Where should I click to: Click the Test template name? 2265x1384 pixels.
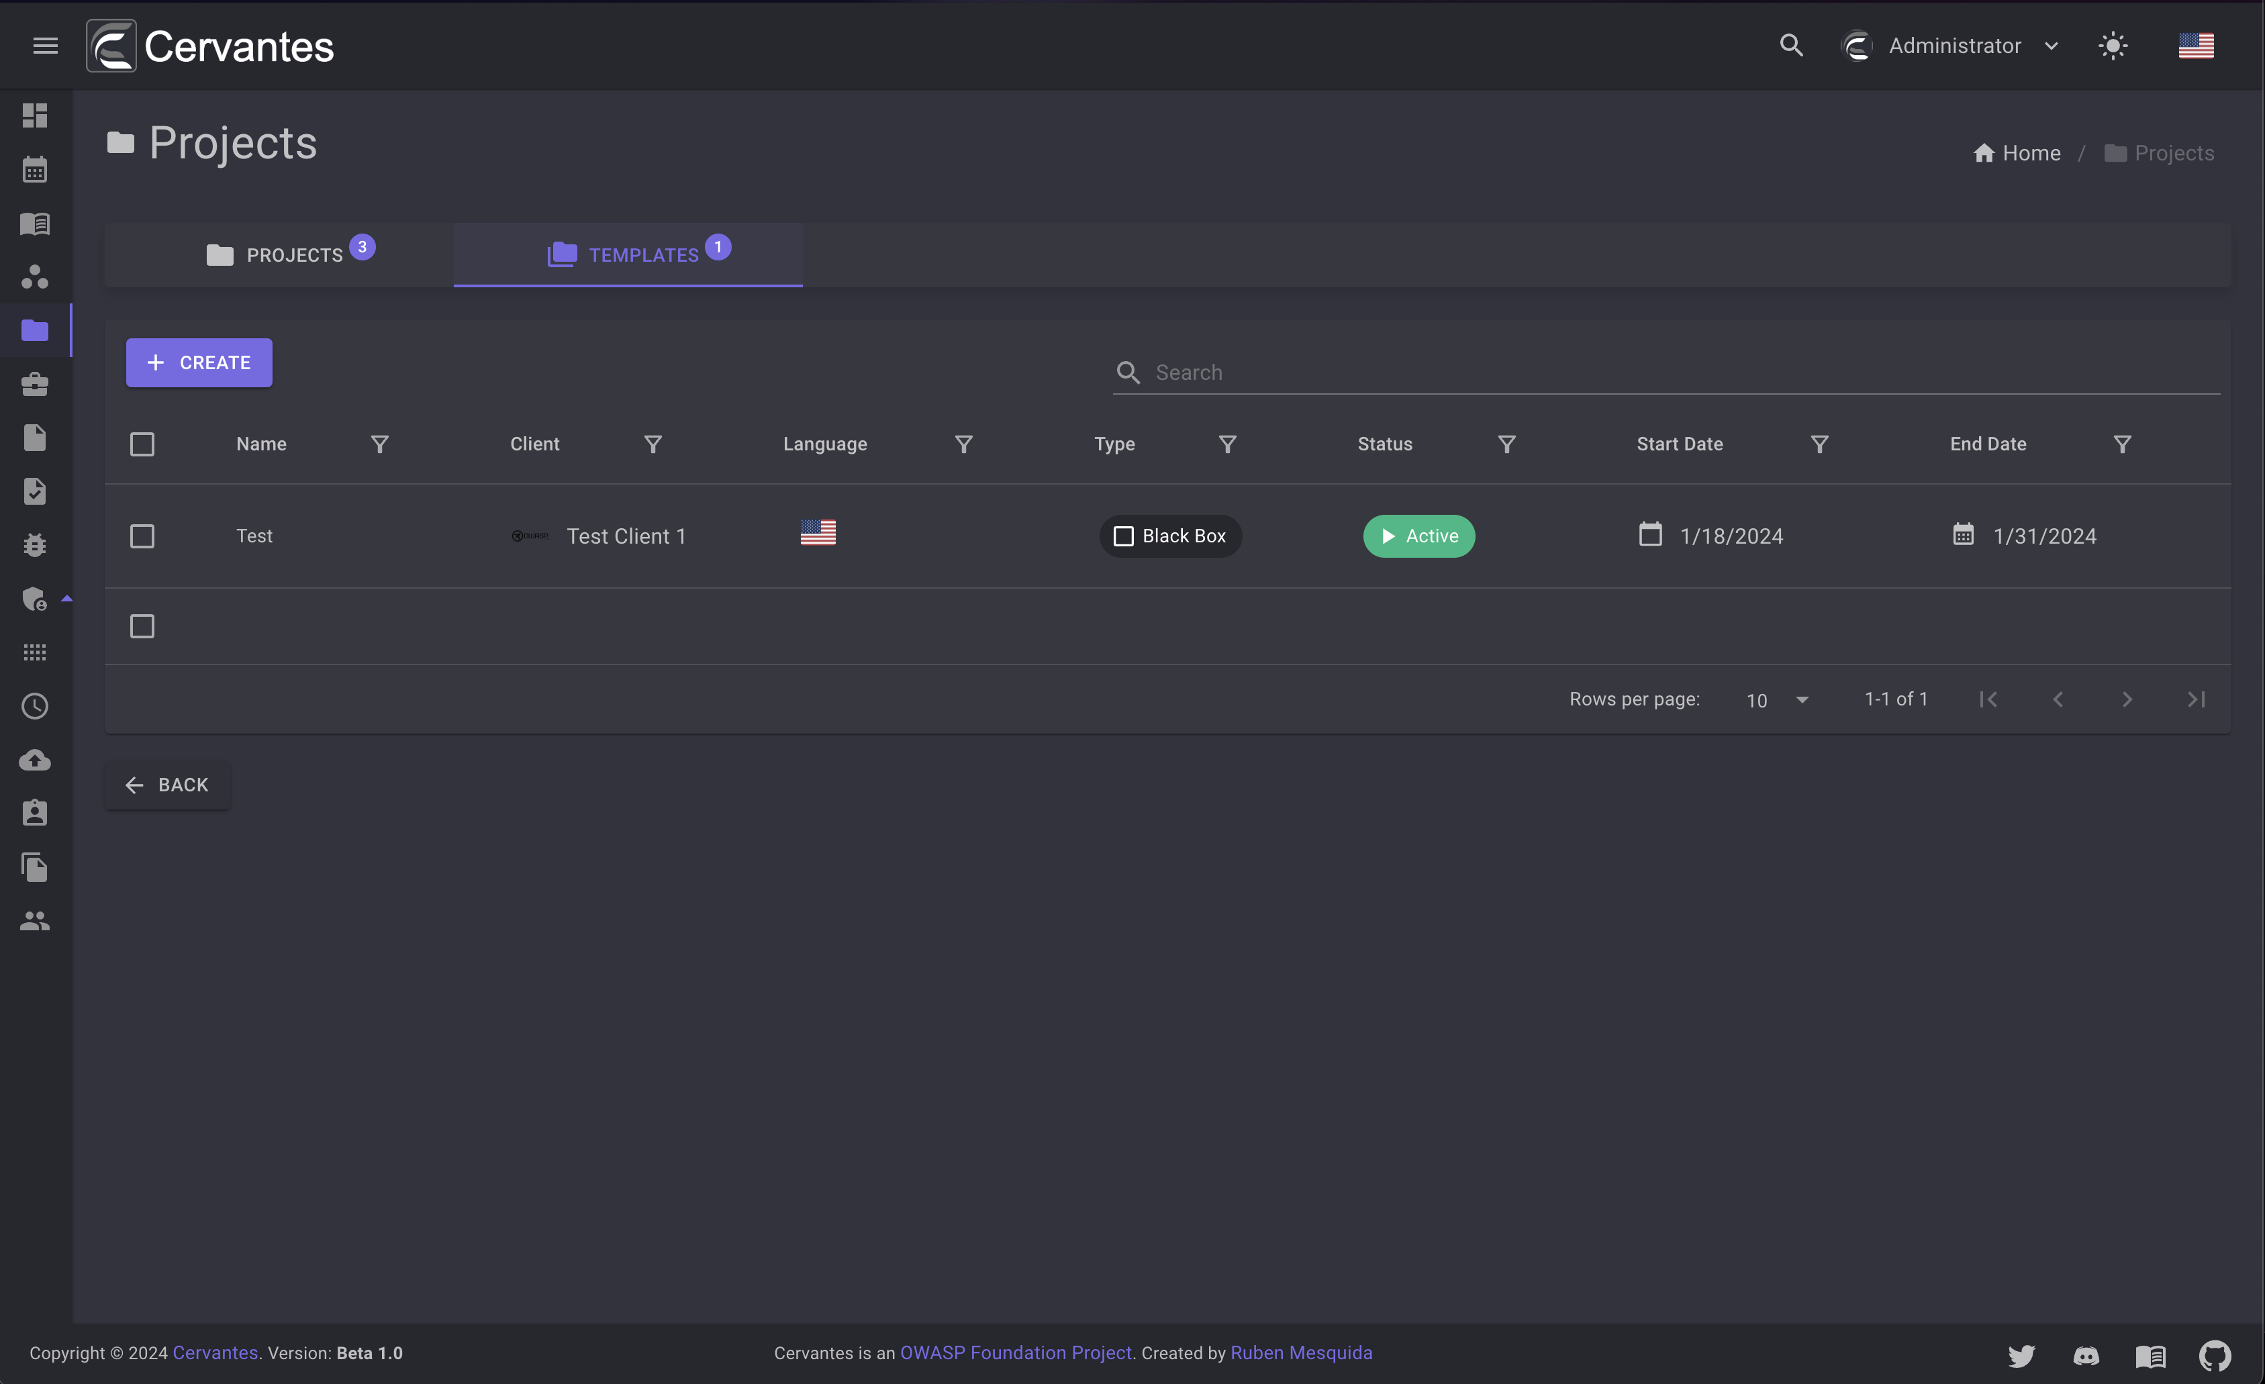point(254,536)
